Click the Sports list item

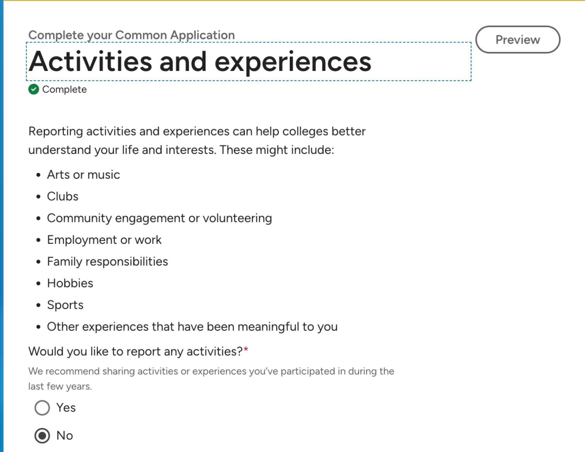(66, 305)
